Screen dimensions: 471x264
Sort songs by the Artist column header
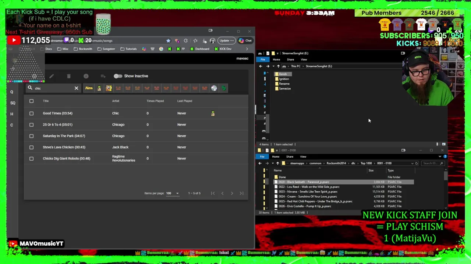(116, 101)
